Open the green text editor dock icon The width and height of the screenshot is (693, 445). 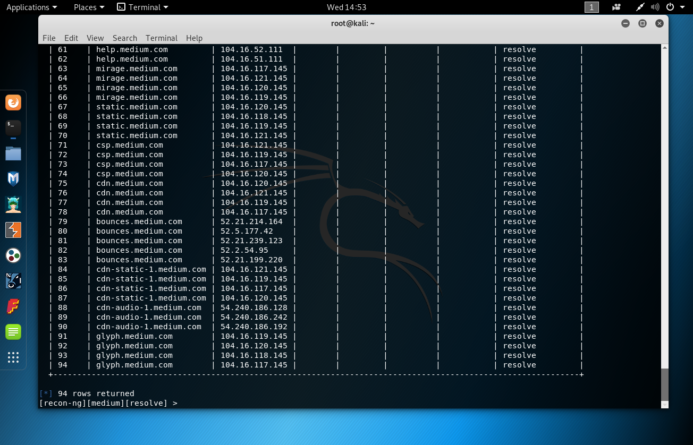13,332
